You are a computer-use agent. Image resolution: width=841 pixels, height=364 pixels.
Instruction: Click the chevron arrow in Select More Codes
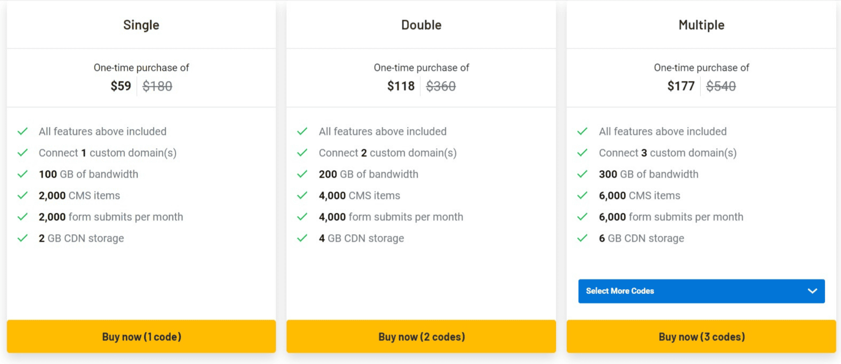click(812, 291)
